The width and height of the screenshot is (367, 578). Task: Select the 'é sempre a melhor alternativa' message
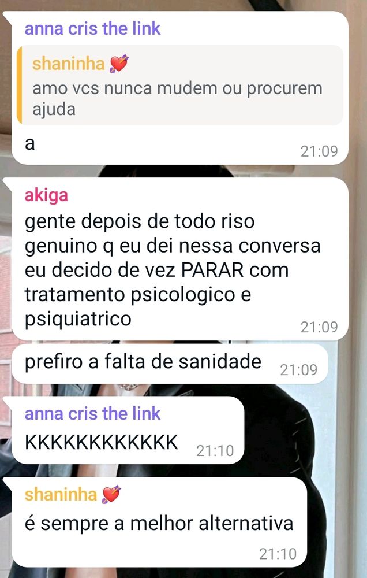[159, 522]
